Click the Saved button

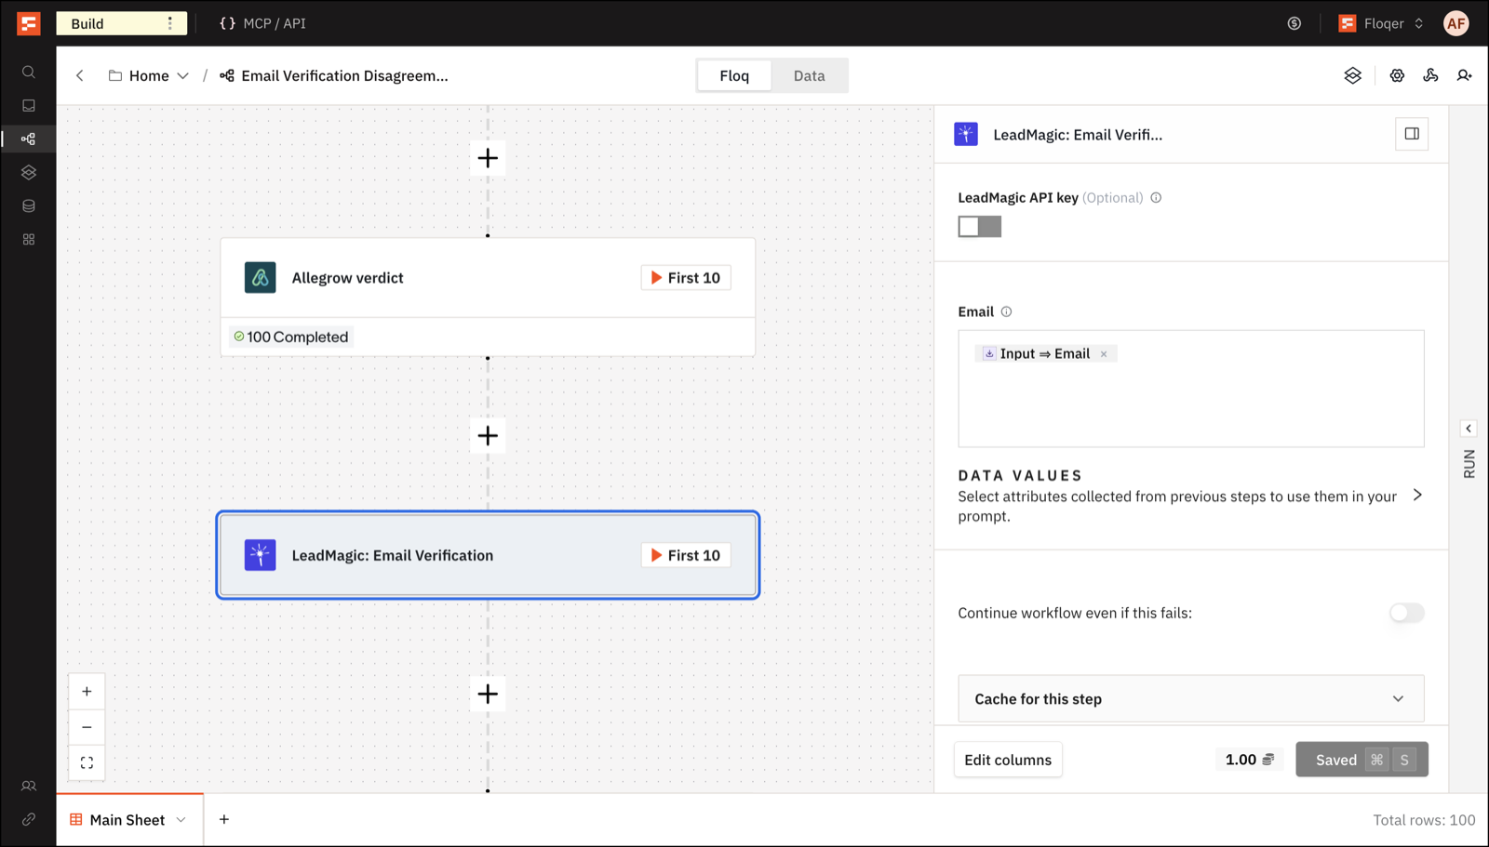(x=1362, y=760)
